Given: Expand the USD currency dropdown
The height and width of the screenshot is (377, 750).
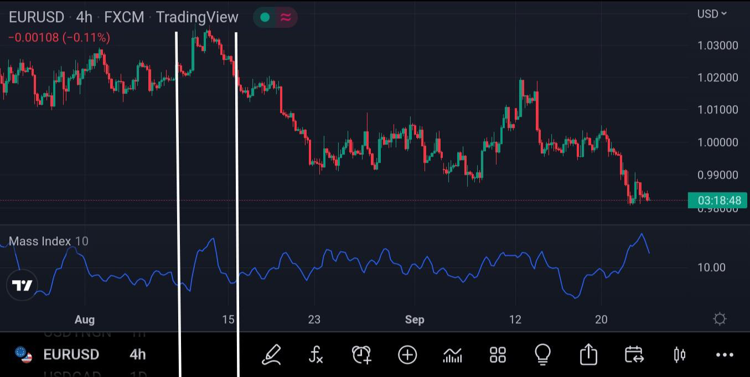Looking at the screenshot, I should (x=711, y=14).
